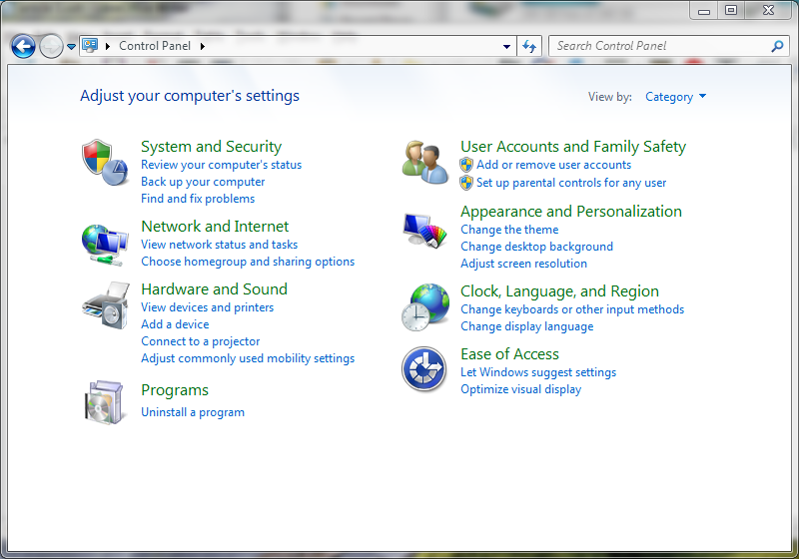Click the Appearance and Personalization monitor icon
Screen dimensions: 799x559
click(x=425, y=231)
